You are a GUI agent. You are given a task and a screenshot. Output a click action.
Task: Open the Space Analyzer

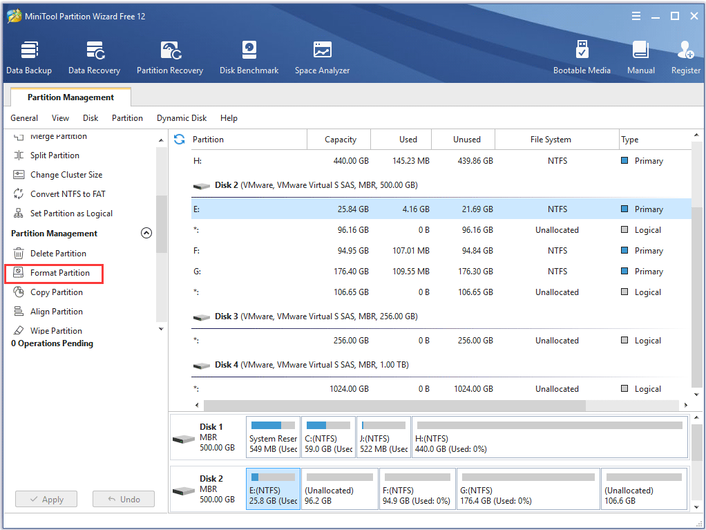tap(322, 55)
